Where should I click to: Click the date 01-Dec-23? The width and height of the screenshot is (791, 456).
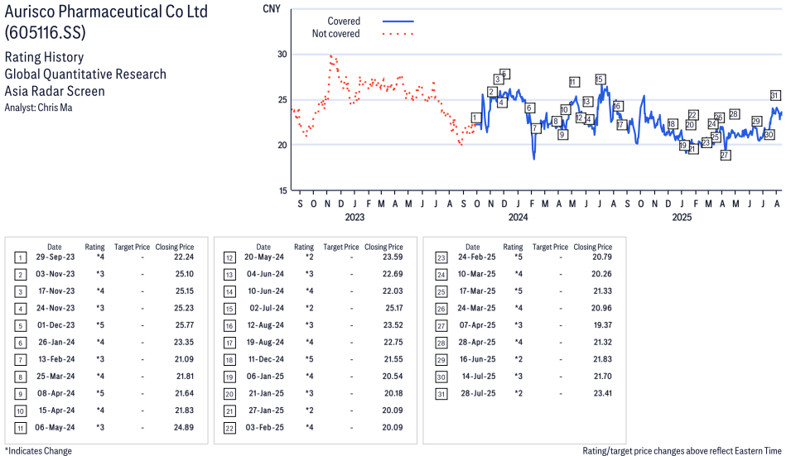tap(56, 325)
